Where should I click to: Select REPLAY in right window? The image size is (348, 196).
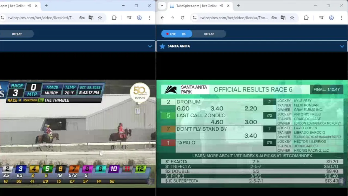tap(209, 34)
